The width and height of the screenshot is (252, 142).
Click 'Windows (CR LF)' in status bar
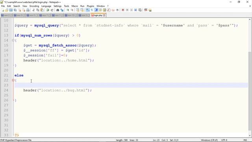209,140
